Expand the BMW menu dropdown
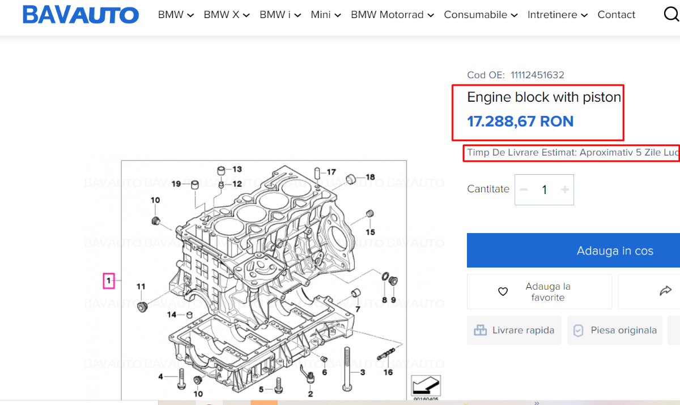Viewport: 680px width, 405px height. coord(176,15)
